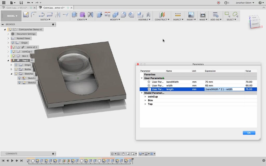Viewport: 266px width, 166px height.
Task: Click the Save icon in top bar
Action: pyautogui.click(x=21, y=3)
